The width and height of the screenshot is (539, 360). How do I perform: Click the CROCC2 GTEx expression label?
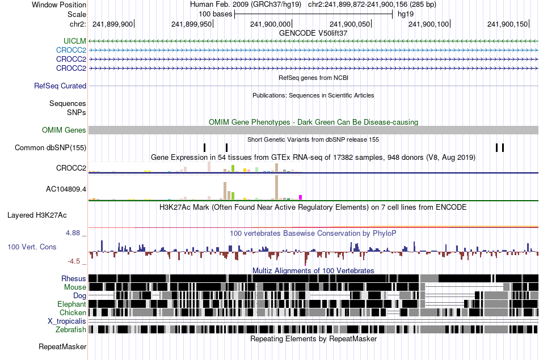[71, 168]
